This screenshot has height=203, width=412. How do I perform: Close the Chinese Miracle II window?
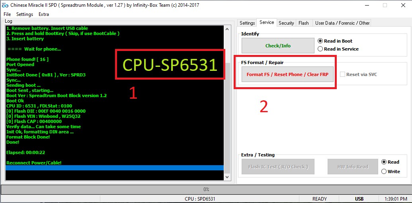(x=403, y=5)
